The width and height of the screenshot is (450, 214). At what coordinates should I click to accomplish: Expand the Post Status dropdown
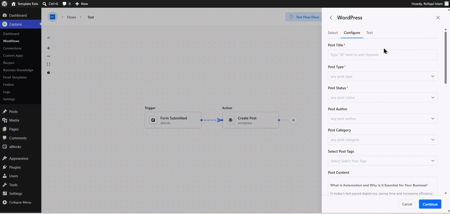(x=382, y=97)
